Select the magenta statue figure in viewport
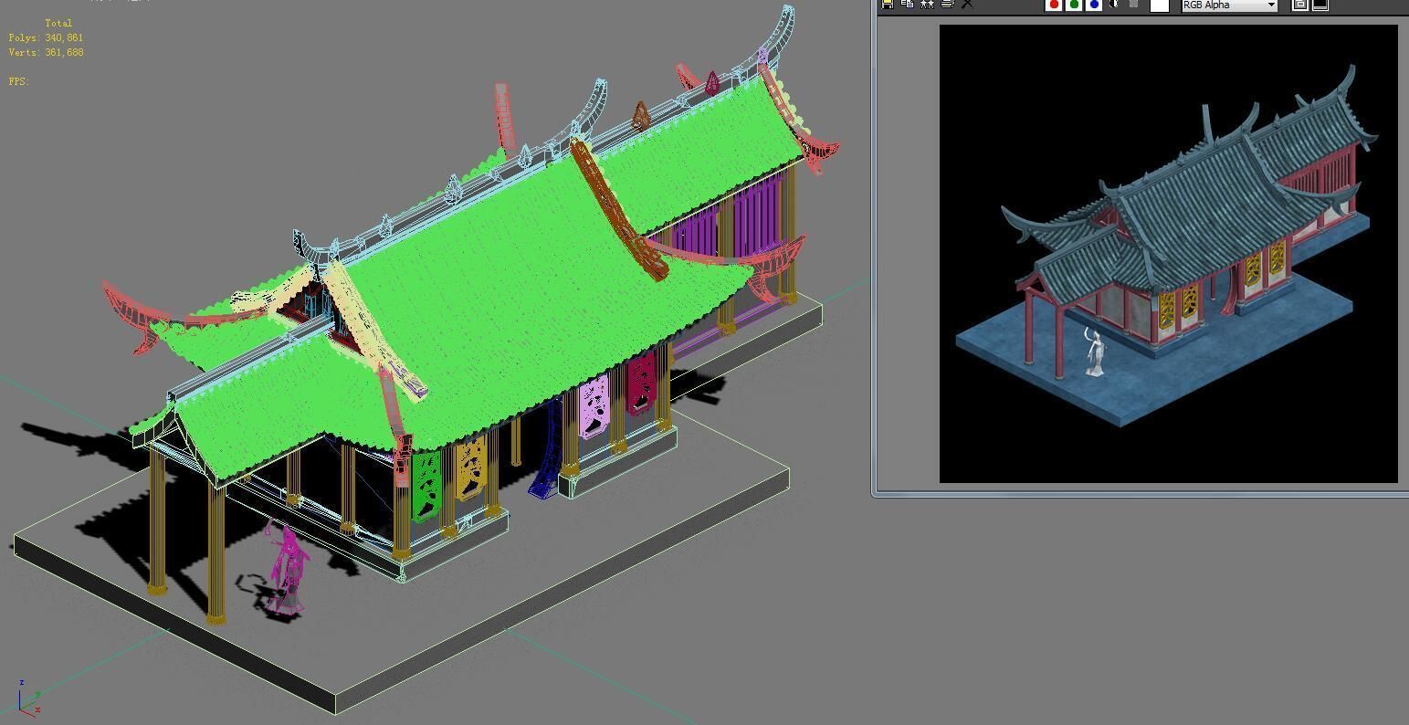 click(288, 569)
